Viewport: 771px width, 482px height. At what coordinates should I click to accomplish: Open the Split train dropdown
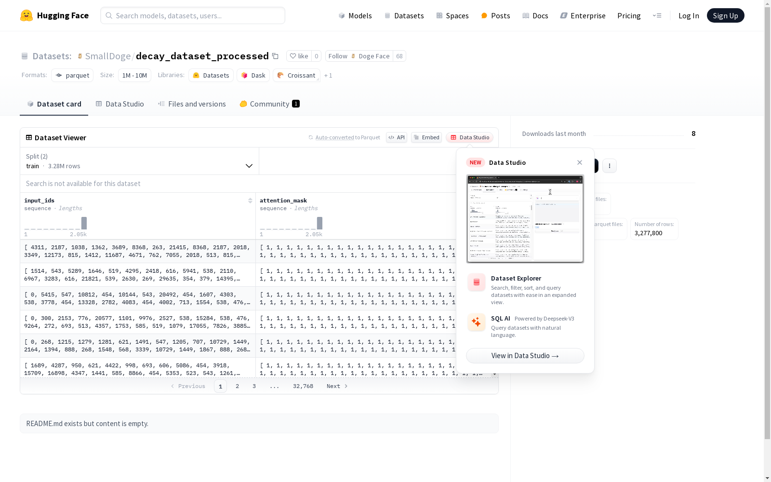pyautogui.click(x=139, y=161)
